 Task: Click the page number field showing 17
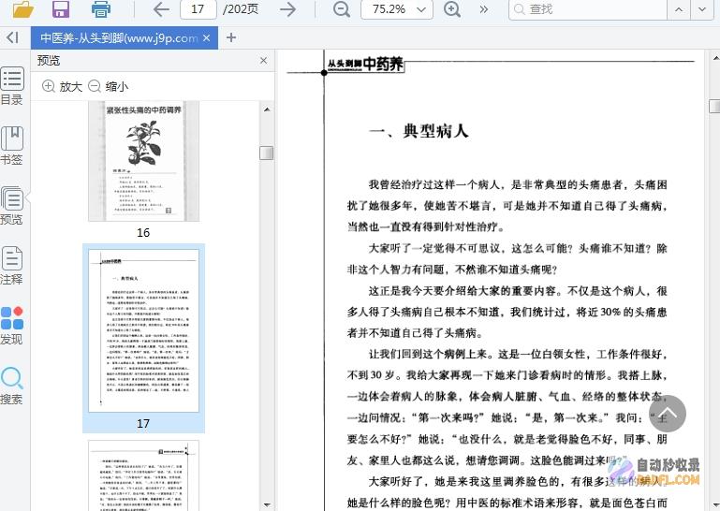pos(198,9)
